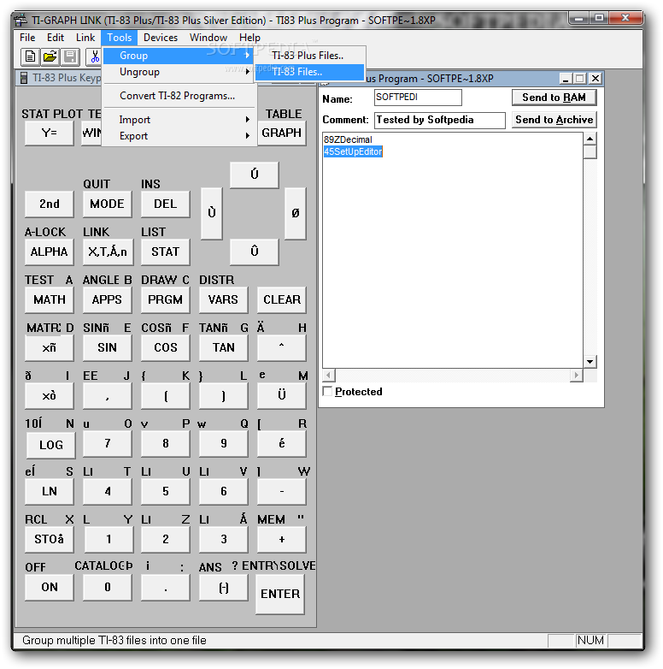Click the Y= keypad button
Viewport: 663px width, 669px height.
click(49, 133)
